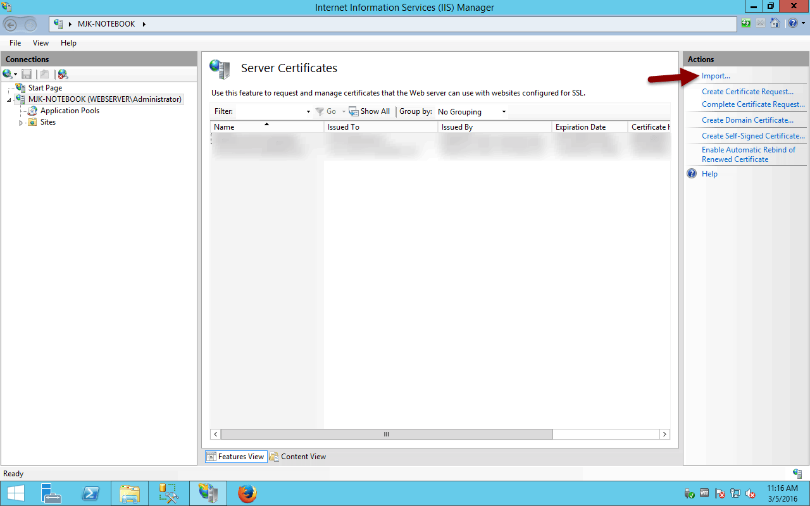Click the Show All button
810x506 pixels.
(x=370, y=111)
